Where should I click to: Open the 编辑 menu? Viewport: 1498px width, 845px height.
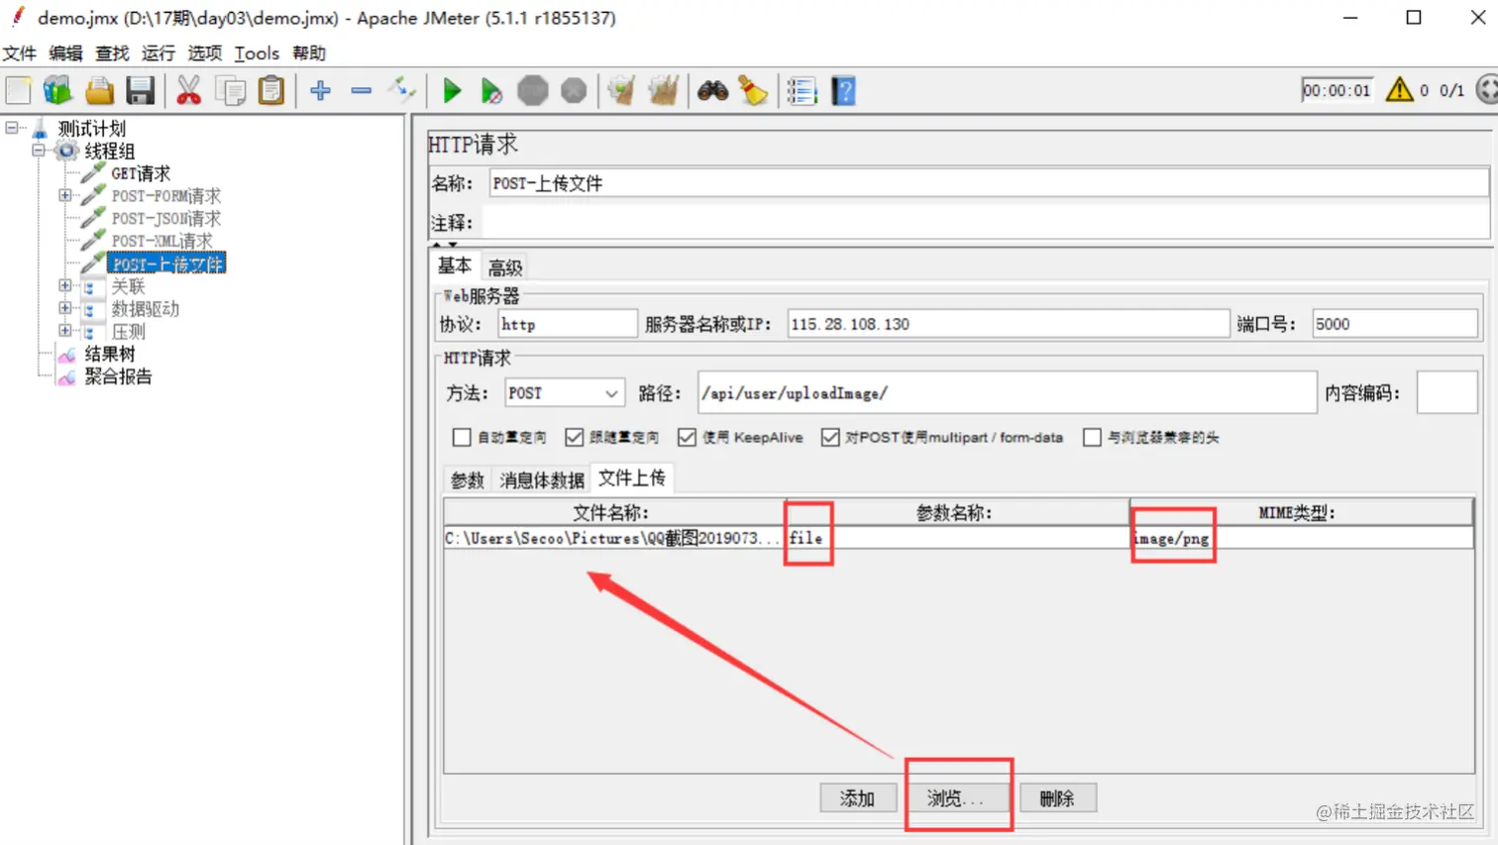coord(65,53)
